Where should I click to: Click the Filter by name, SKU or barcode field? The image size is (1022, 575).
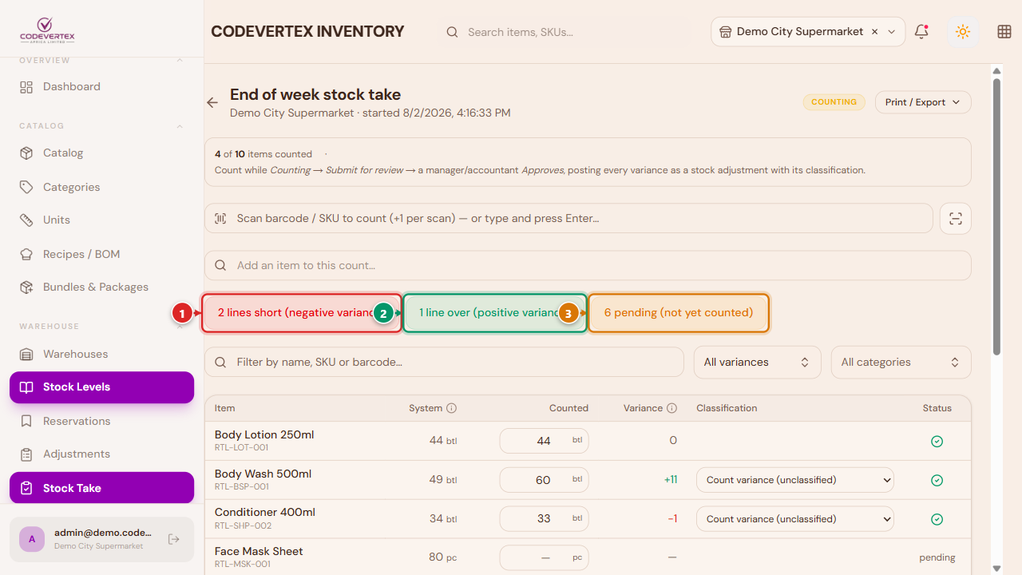444,363
